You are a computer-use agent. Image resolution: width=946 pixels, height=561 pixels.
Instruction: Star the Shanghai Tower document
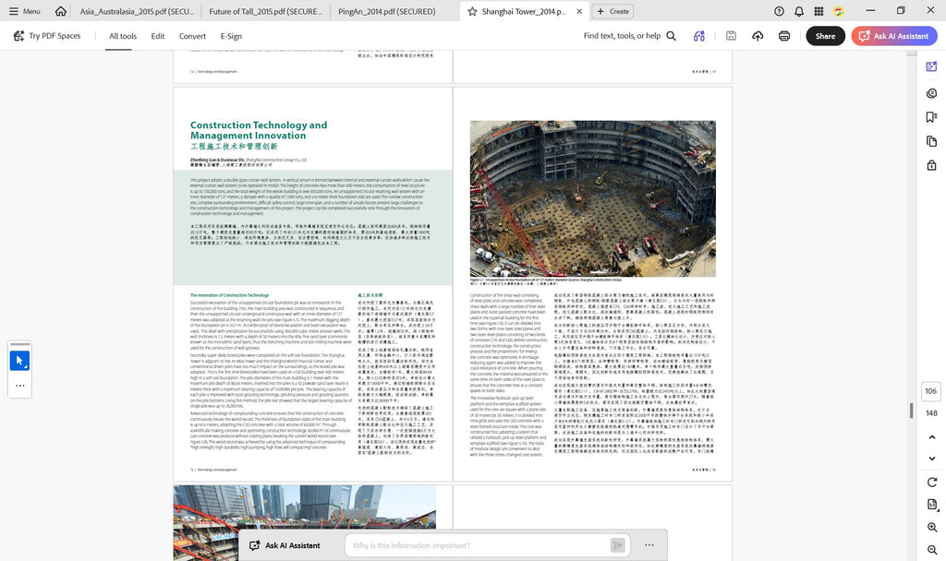472,11
